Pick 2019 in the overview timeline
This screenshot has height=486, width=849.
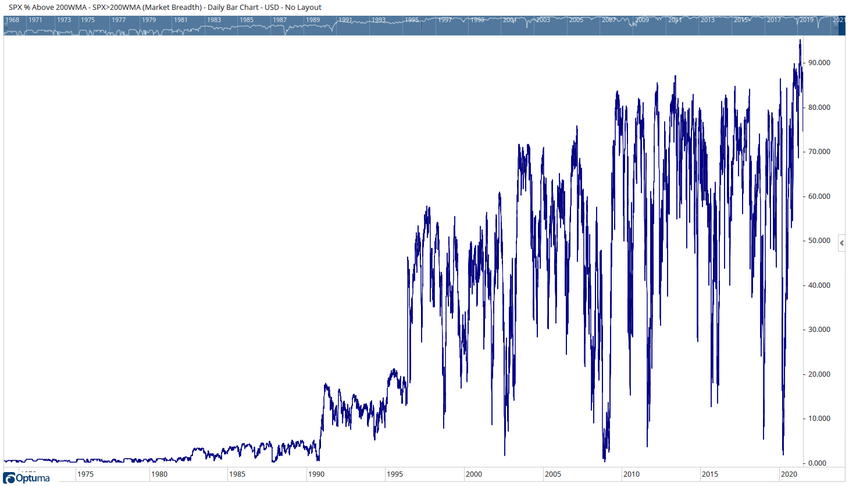click(807, 20)
